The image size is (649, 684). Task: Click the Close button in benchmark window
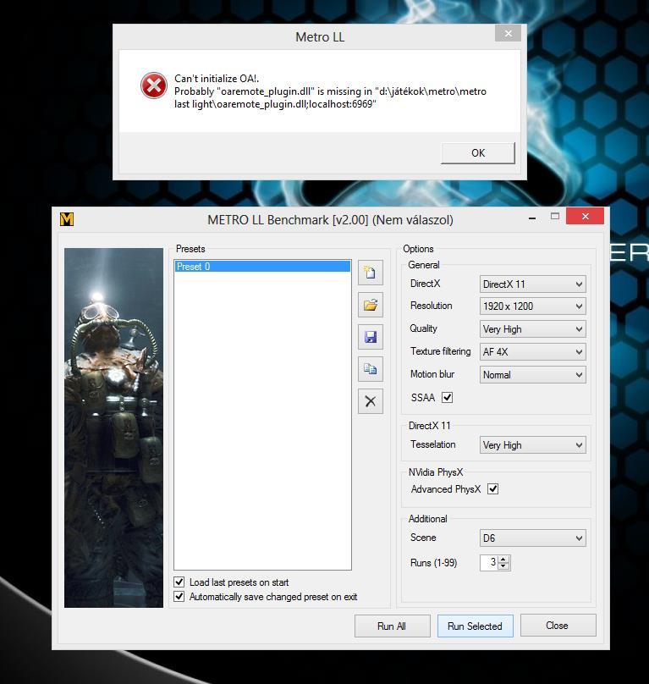(558, 626)
